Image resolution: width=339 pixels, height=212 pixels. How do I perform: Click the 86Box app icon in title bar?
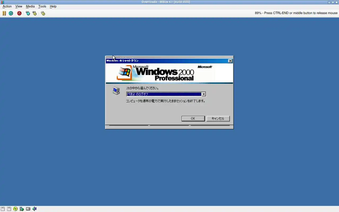click(x=2, y=2)
